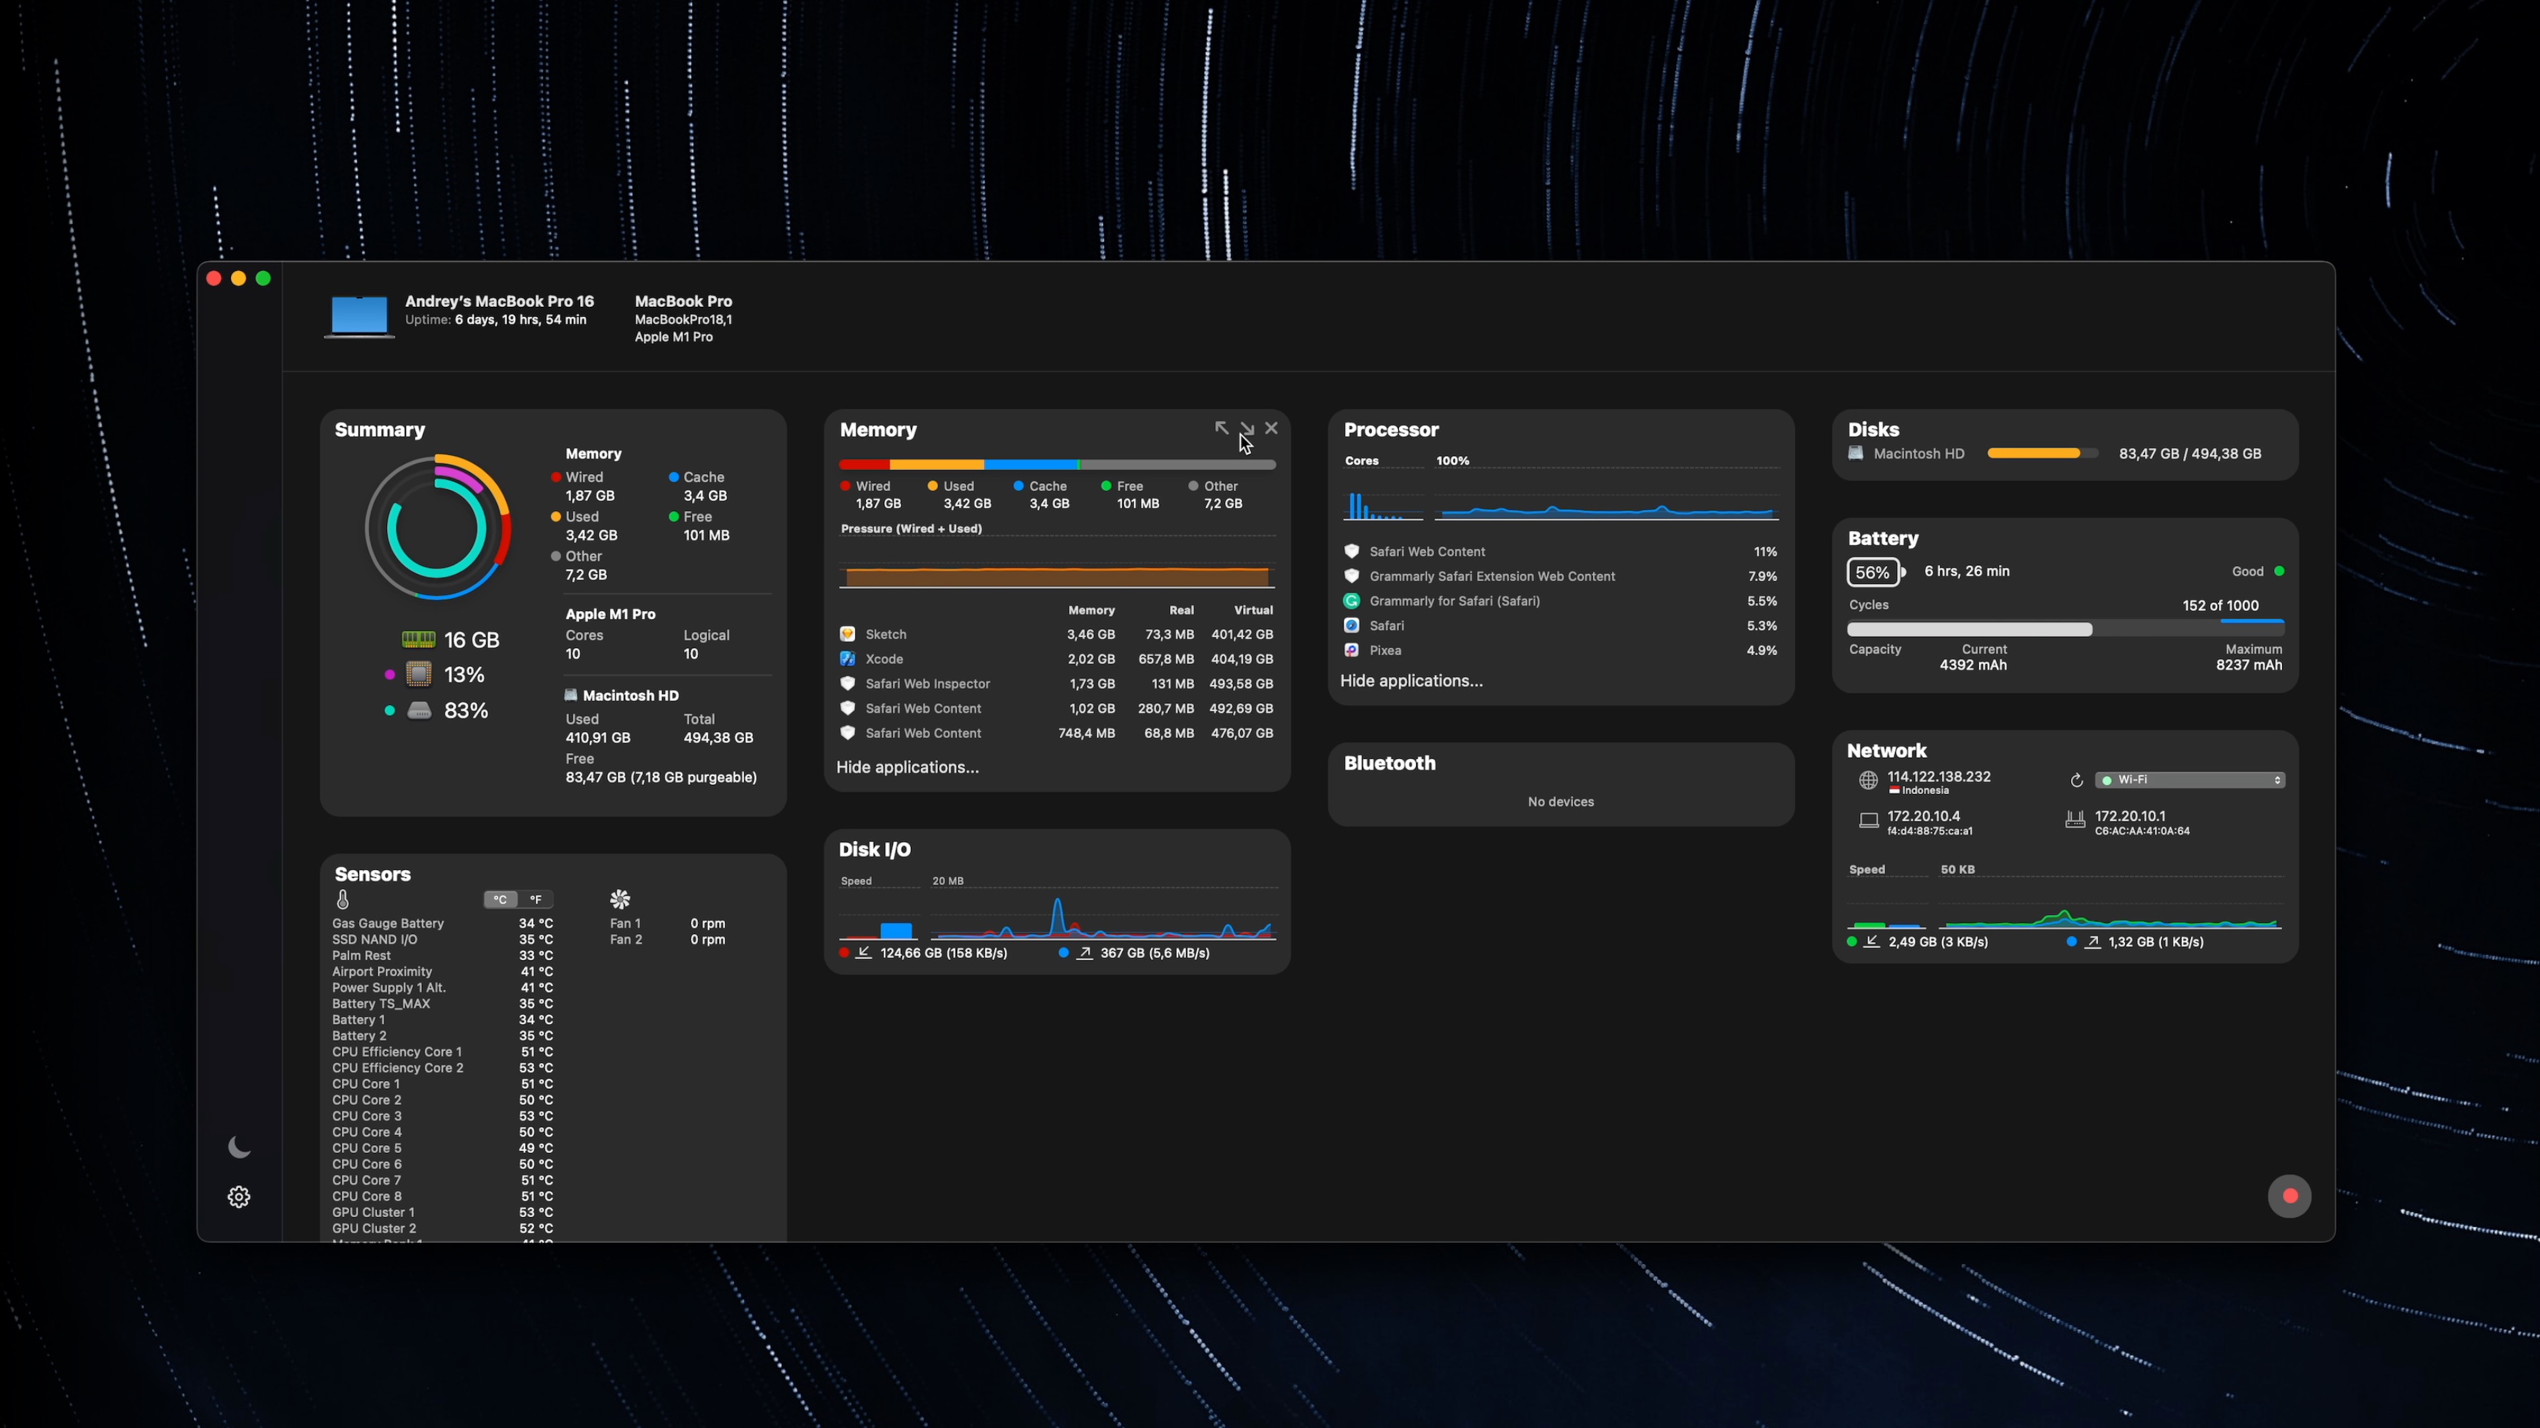The width and height of the screenshot is (2540, 1428).
Task: Click the Safari Web Inspector shield icon
Action: (847, 683)
